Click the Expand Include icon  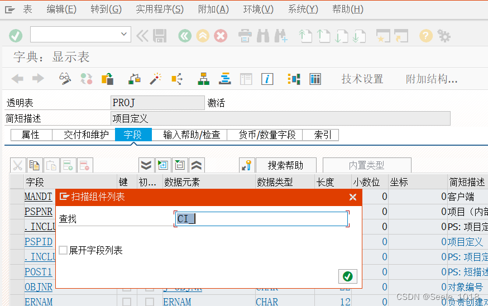click(163, 165)
